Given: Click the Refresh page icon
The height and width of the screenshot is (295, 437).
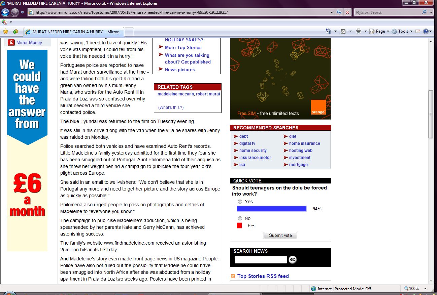Looking at the screenshot, I should (339, 12).
